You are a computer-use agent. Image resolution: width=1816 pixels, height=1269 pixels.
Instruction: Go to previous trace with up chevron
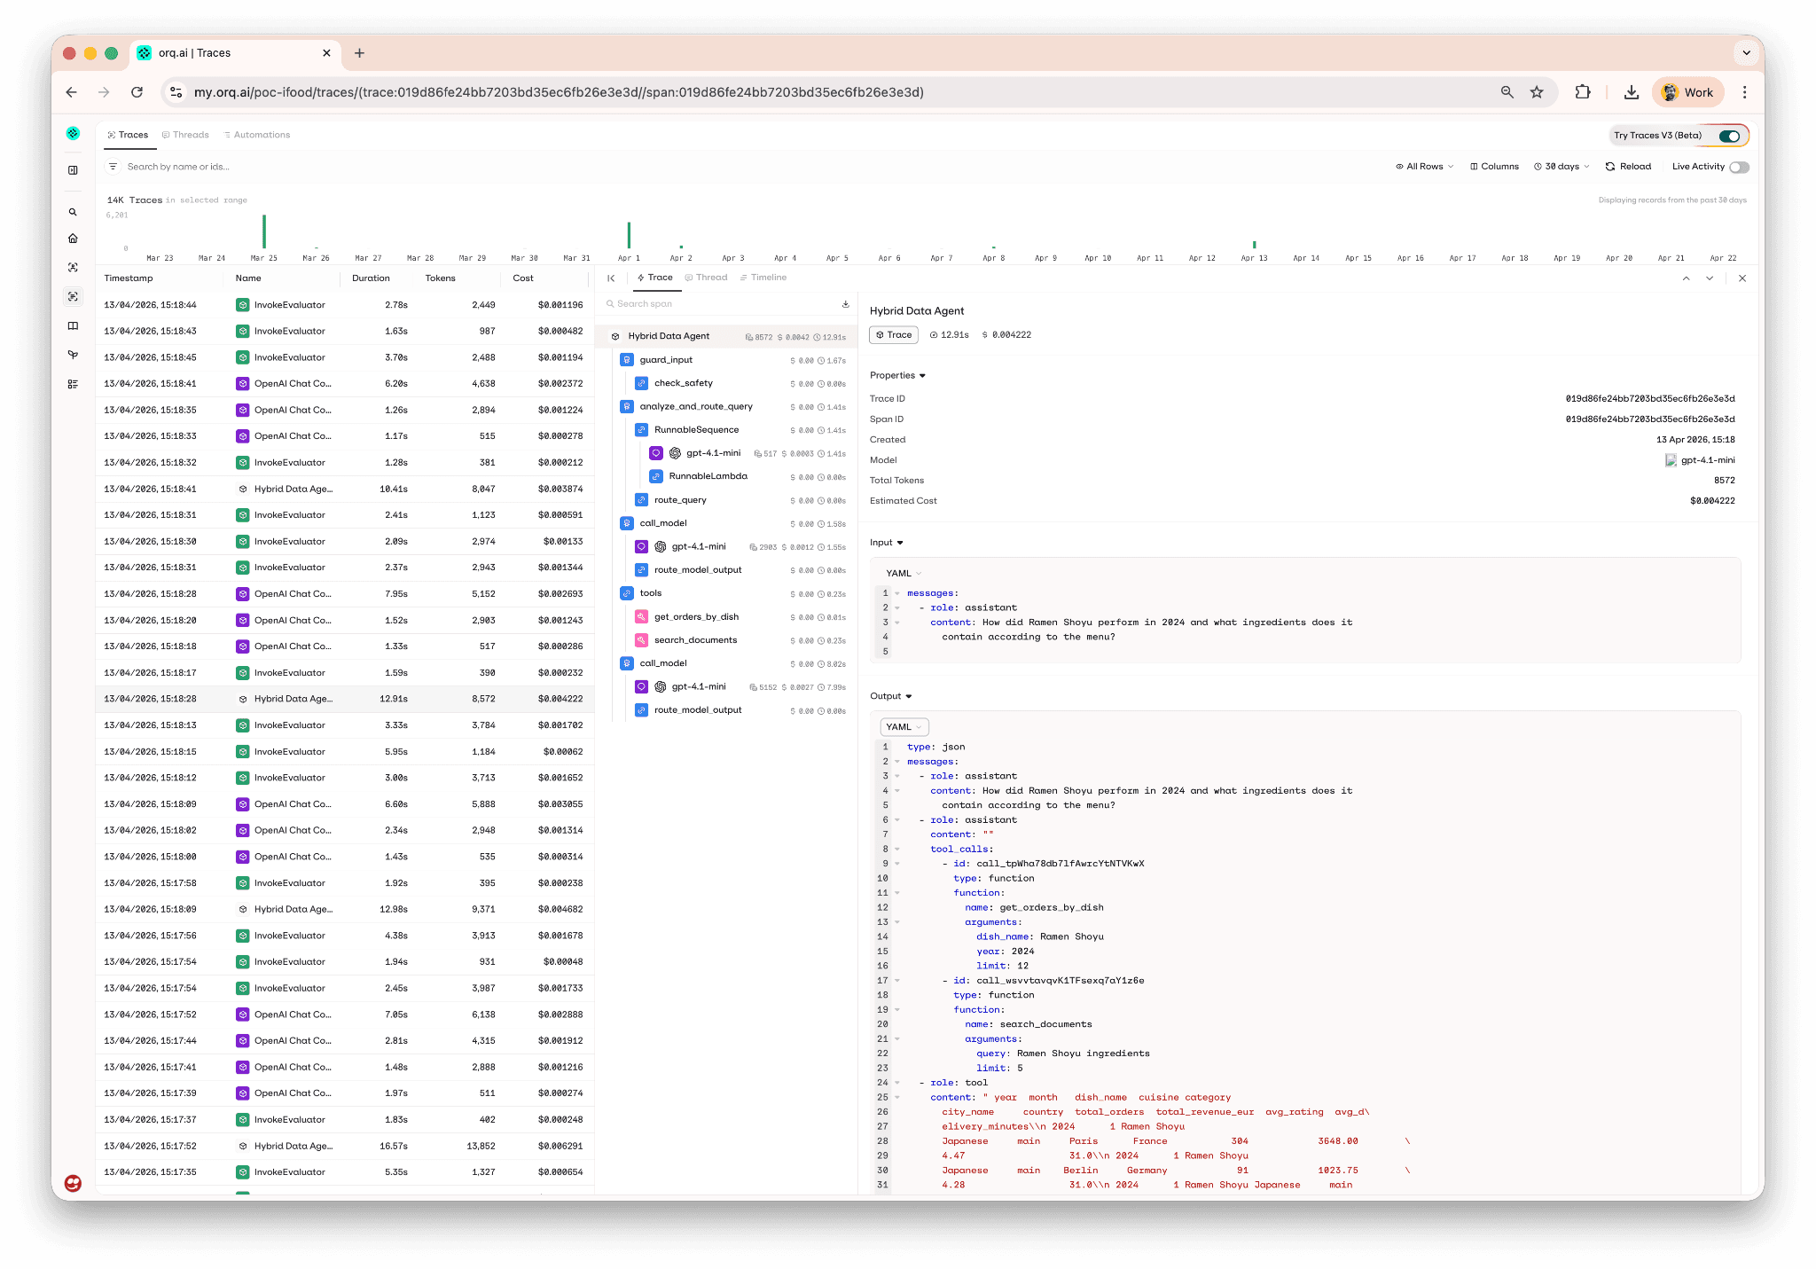point(1686,278)
